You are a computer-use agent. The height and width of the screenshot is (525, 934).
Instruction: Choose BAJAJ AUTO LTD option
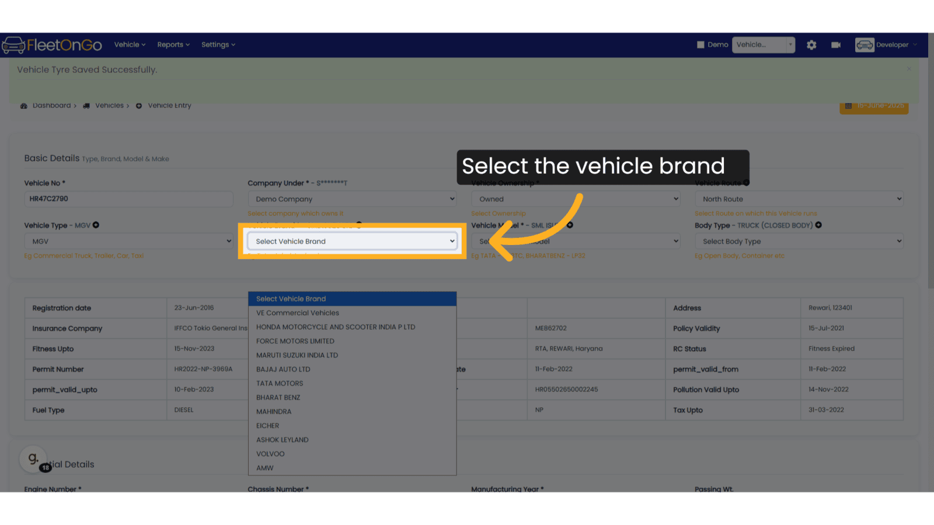[353, 369]
